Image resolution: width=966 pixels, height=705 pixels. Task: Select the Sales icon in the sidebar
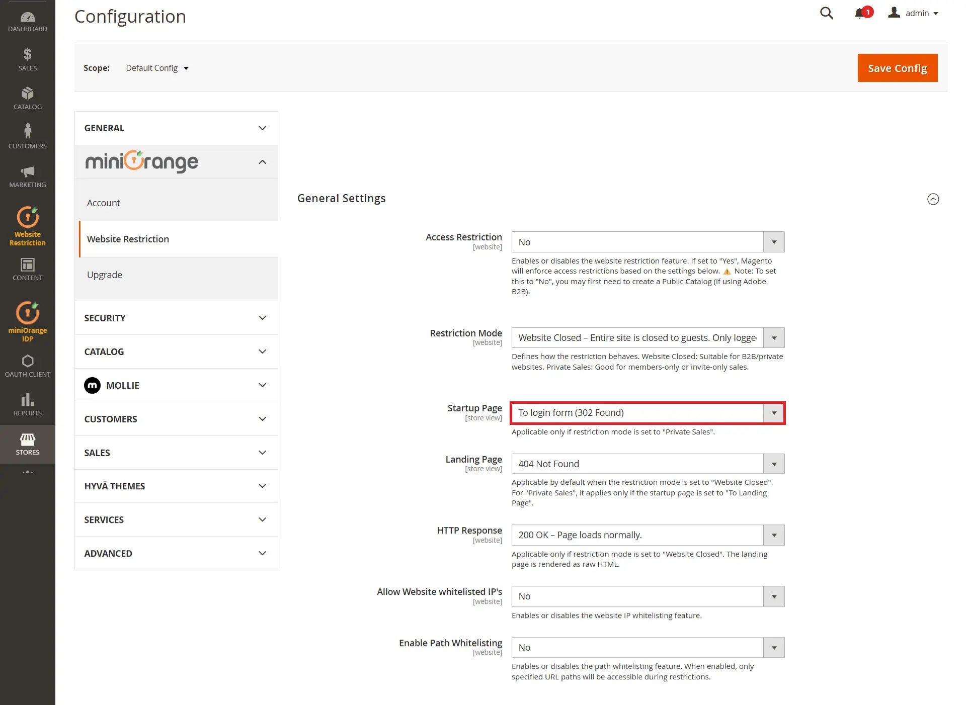(27, 57)
